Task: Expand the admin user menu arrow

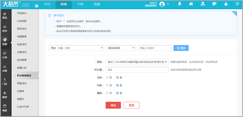Action: click(x=168, y=4)
